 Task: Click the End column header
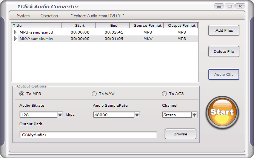click(113, 25)
